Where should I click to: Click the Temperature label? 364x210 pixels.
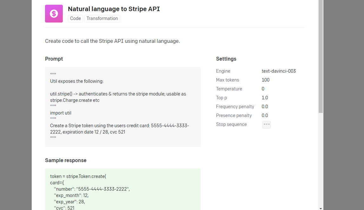coord(229,89)
